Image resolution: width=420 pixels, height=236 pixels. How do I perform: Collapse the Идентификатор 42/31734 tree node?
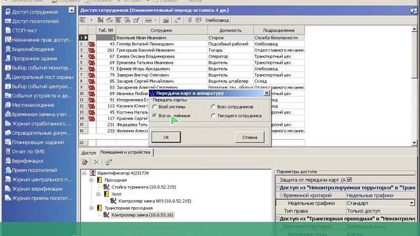click(x=84, y=173)
